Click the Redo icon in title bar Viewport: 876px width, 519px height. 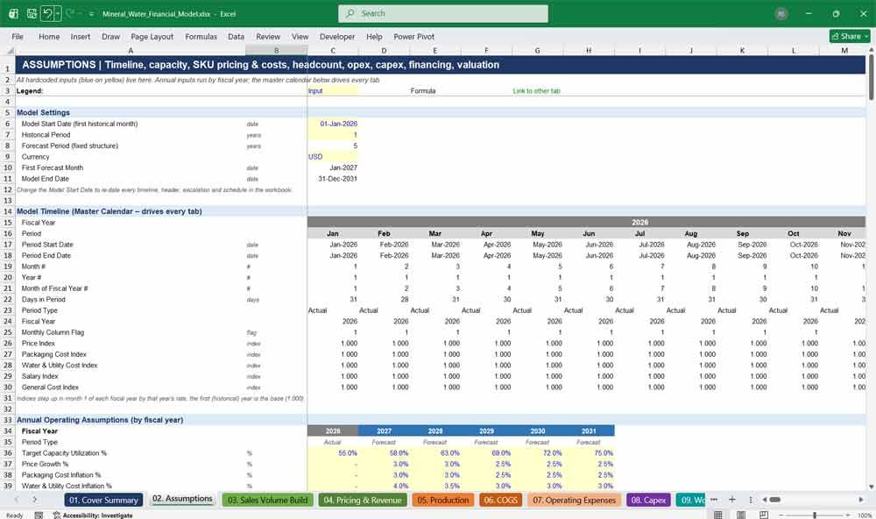tap(70, 13)
